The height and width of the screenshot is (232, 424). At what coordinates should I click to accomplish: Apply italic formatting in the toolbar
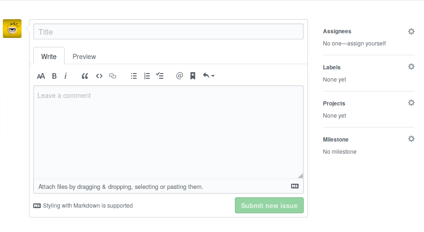click(x=66, y=76)
